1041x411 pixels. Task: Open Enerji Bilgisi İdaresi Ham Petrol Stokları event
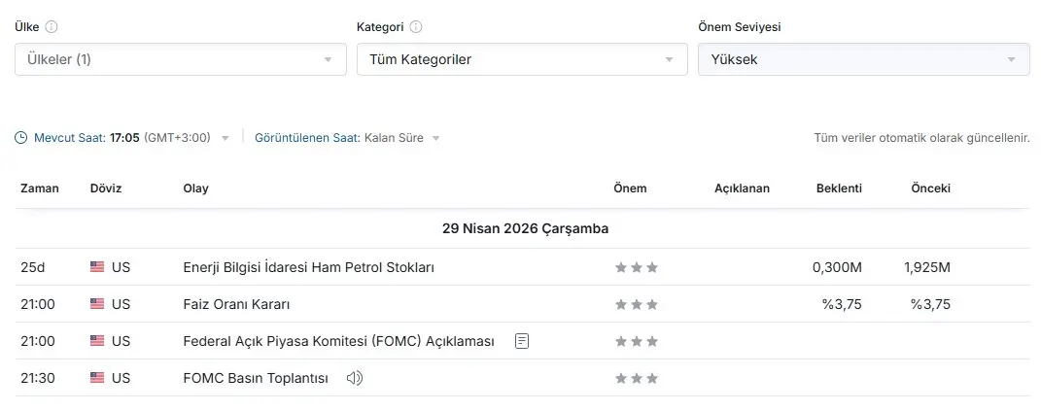point(308,267)
